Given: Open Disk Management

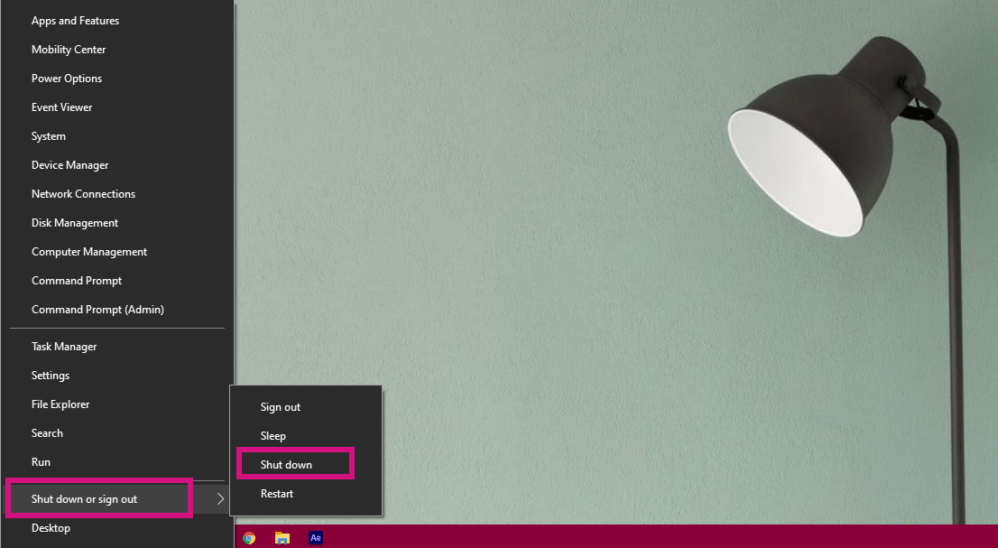Looking at the screenshot, I should pos(74,222).
